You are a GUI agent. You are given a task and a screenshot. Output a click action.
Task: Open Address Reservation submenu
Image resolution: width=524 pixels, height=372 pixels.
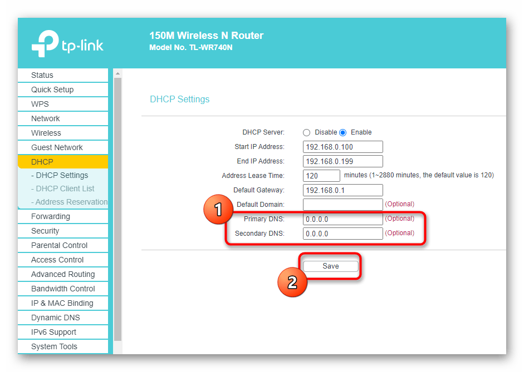(x=69, y=202)
